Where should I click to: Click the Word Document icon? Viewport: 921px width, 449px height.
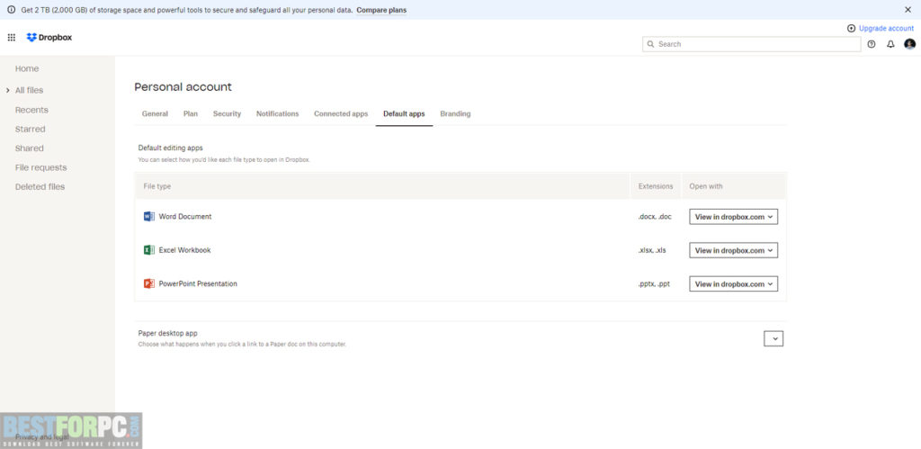tap(149, 216)
